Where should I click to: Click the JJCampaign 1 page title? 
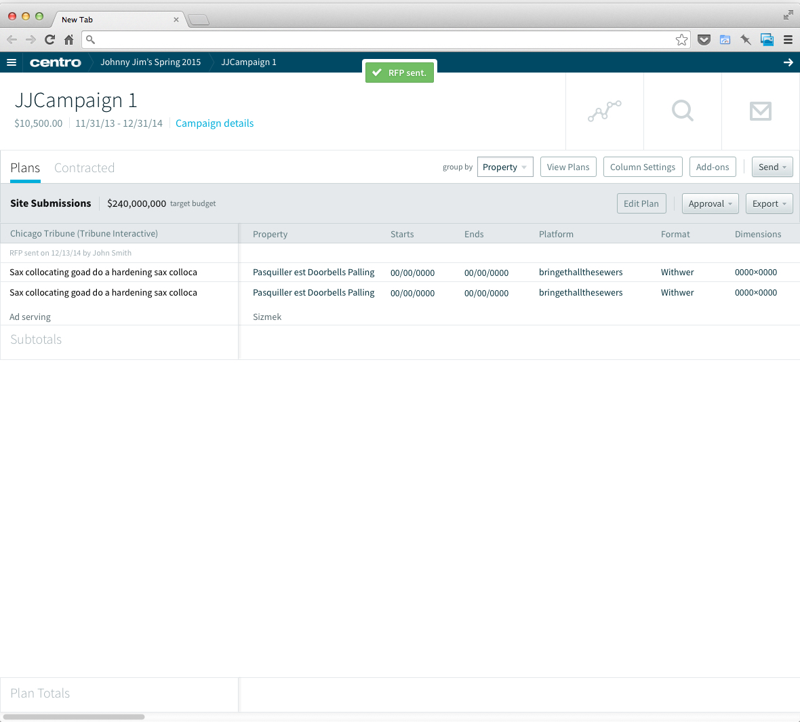75,100
